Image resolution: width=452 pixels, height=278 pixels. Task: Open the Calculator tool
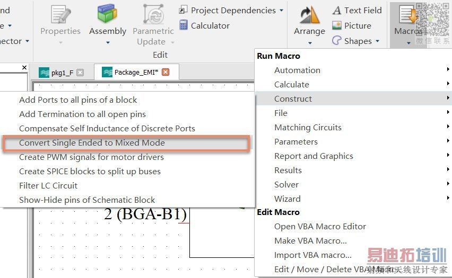click(204, 25)
